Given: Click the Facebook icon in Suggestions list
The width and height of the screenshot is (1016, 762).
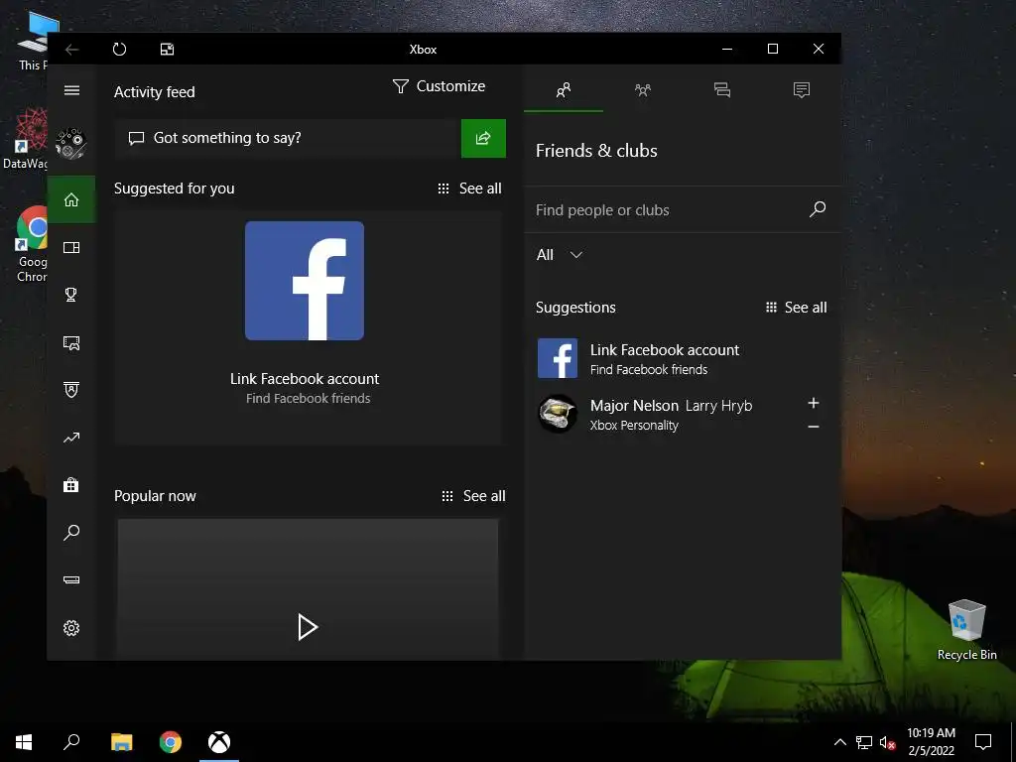Looking at the screenshot, I should [558, 358].
